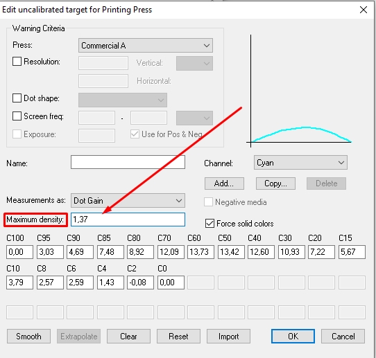Focus the Name input field
This screenshot has height=358, width=376.
tap(128, 162)
